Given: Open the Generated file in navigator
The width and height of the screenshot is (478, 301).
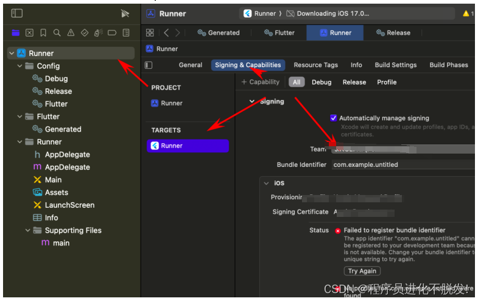Looking at the screenshot, I should (57, 129).
